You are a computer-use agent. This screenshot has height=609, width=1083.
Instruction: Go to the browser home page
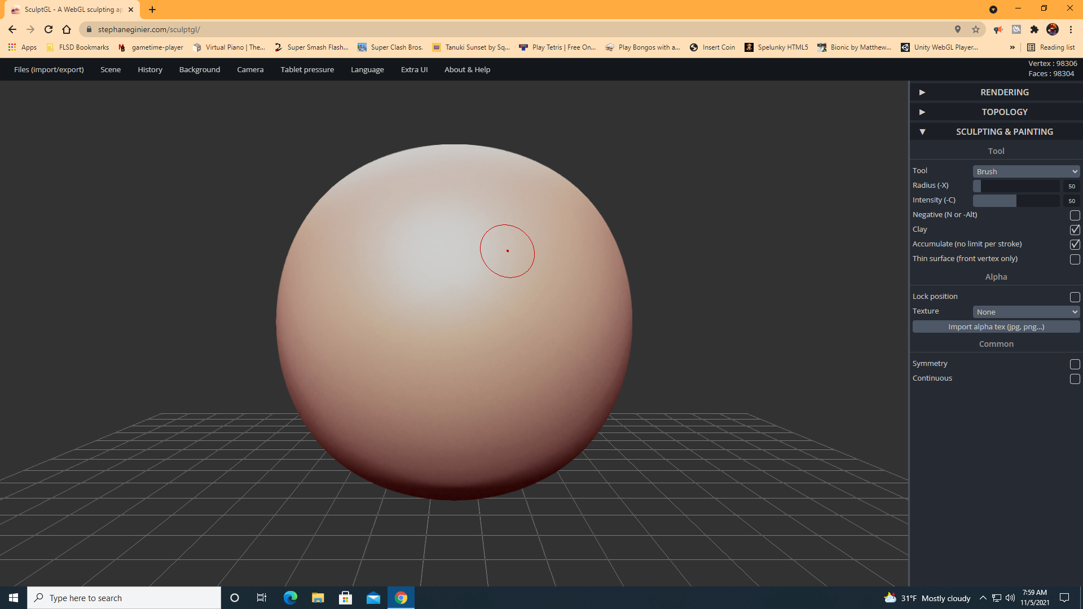click(x=67, y=29)
